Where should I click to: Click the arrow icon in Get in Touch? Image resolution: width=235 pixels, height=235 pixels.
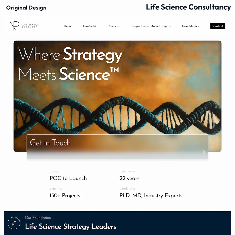point(201,152)
